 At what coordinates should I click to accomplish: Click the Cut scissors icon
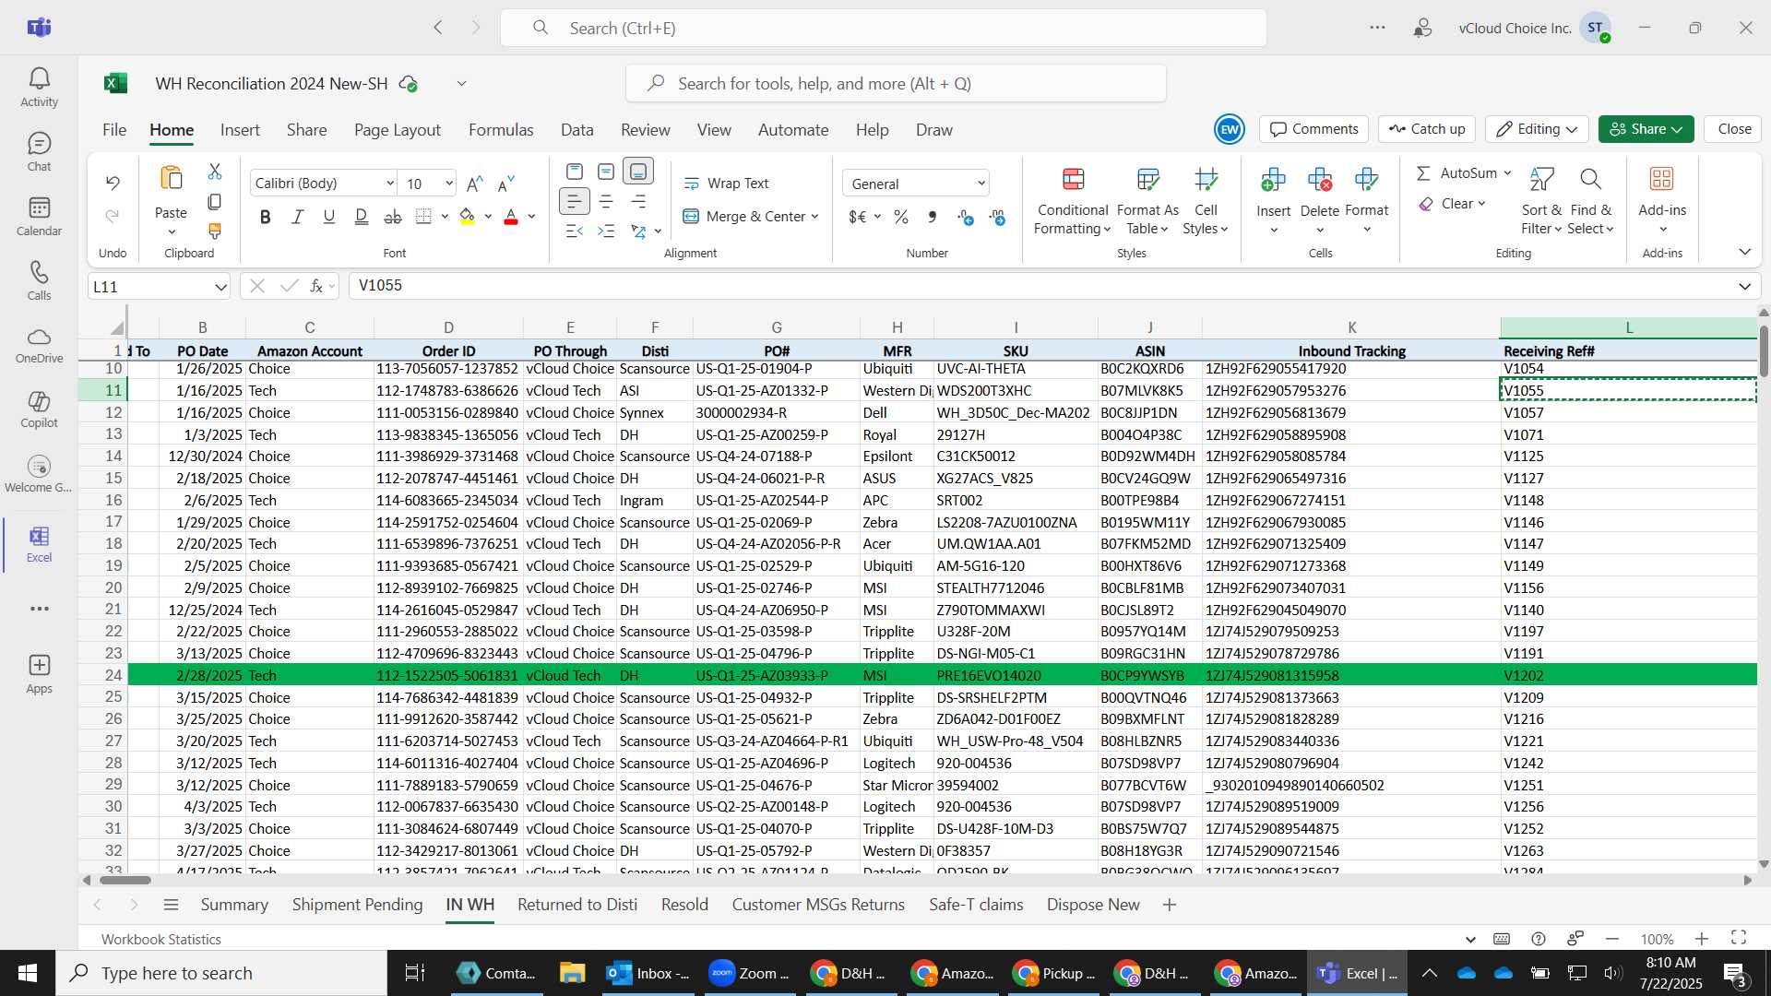[x=215, y=172]
